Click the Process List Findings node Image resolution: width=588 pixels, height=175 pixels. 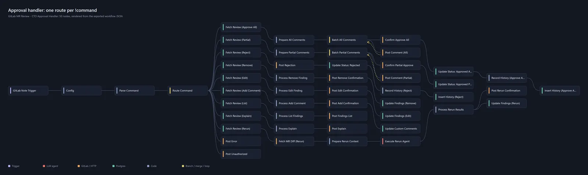click(x=294, y=116)
